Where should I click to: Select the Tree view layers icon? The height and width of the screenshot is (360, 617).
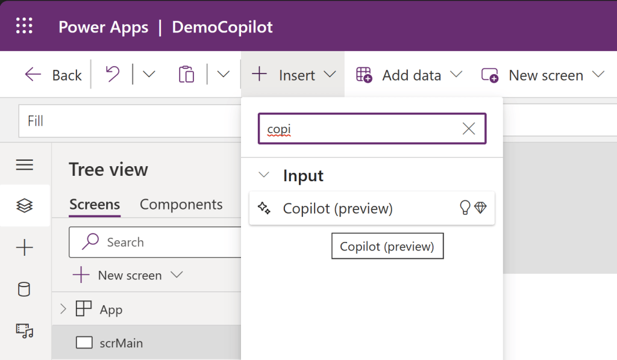tap(25, 206)
